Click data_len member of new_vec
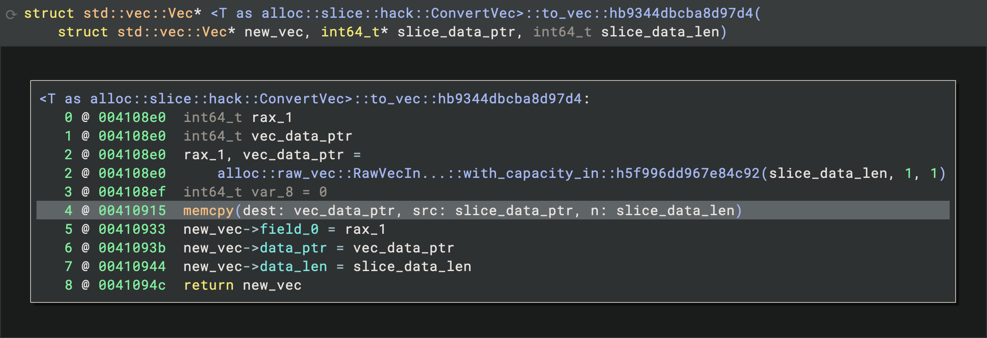 tap(293, 266)
